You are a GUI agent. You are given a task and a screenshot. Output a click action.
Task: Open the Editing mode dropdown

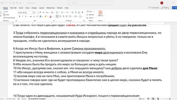tap(166, 8)
